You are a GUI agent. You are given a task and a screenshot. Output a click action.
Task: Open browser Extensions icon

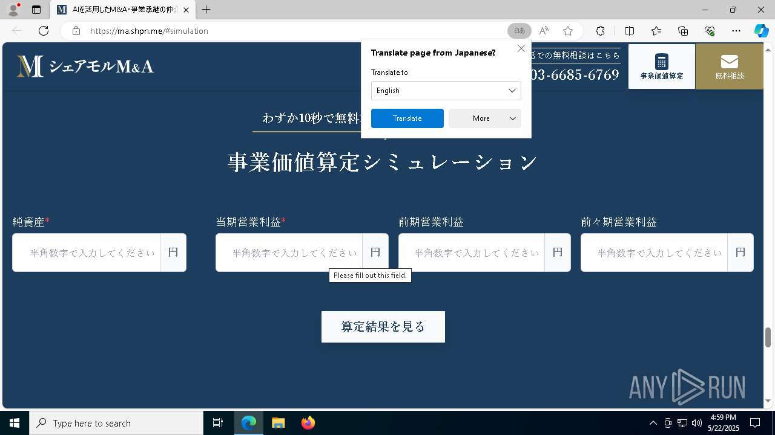pos(600,31)
